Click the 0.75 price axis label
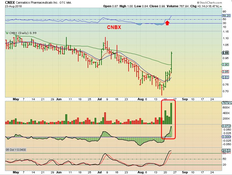The image size is (232, 175). pos(226,85)
